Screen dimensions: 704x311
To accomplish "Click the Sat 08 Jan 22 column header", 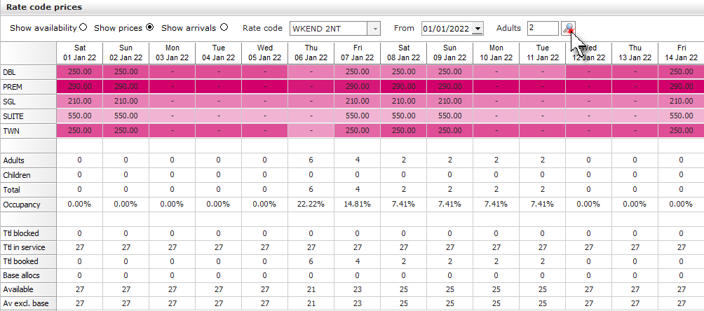I will [404, 53].
